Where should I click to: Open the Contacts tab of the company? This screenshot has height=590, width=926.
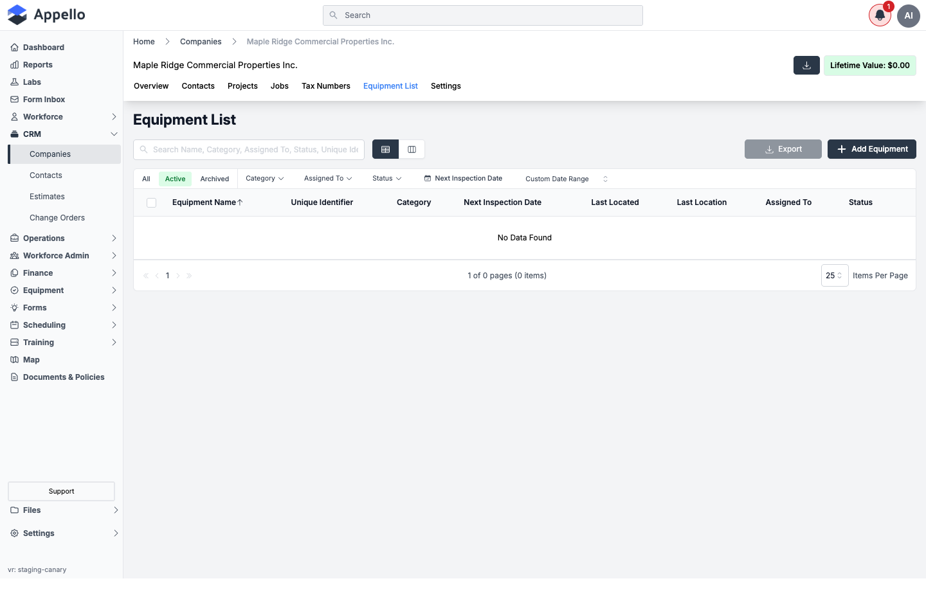pos(198,86)
